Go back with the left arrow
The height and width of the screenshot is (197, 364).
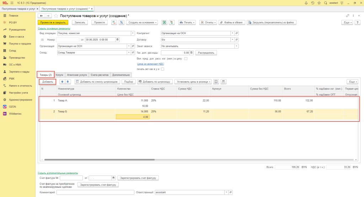click(41, 16)
